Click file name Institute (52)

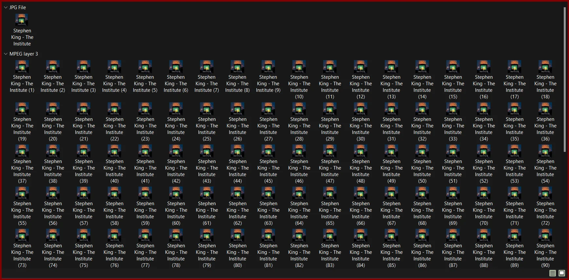click(x=484, y=171)
